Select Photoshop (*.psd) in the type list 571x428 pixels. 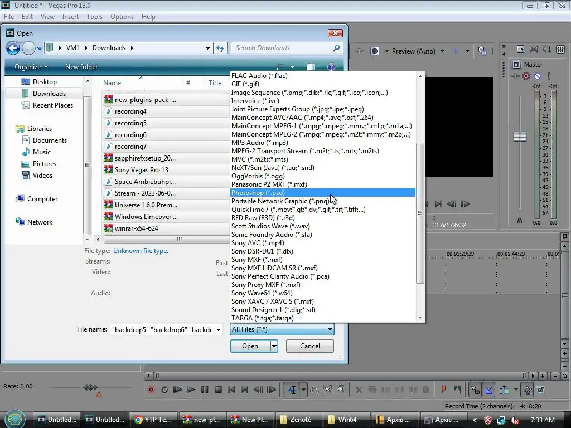click(323, 193)
